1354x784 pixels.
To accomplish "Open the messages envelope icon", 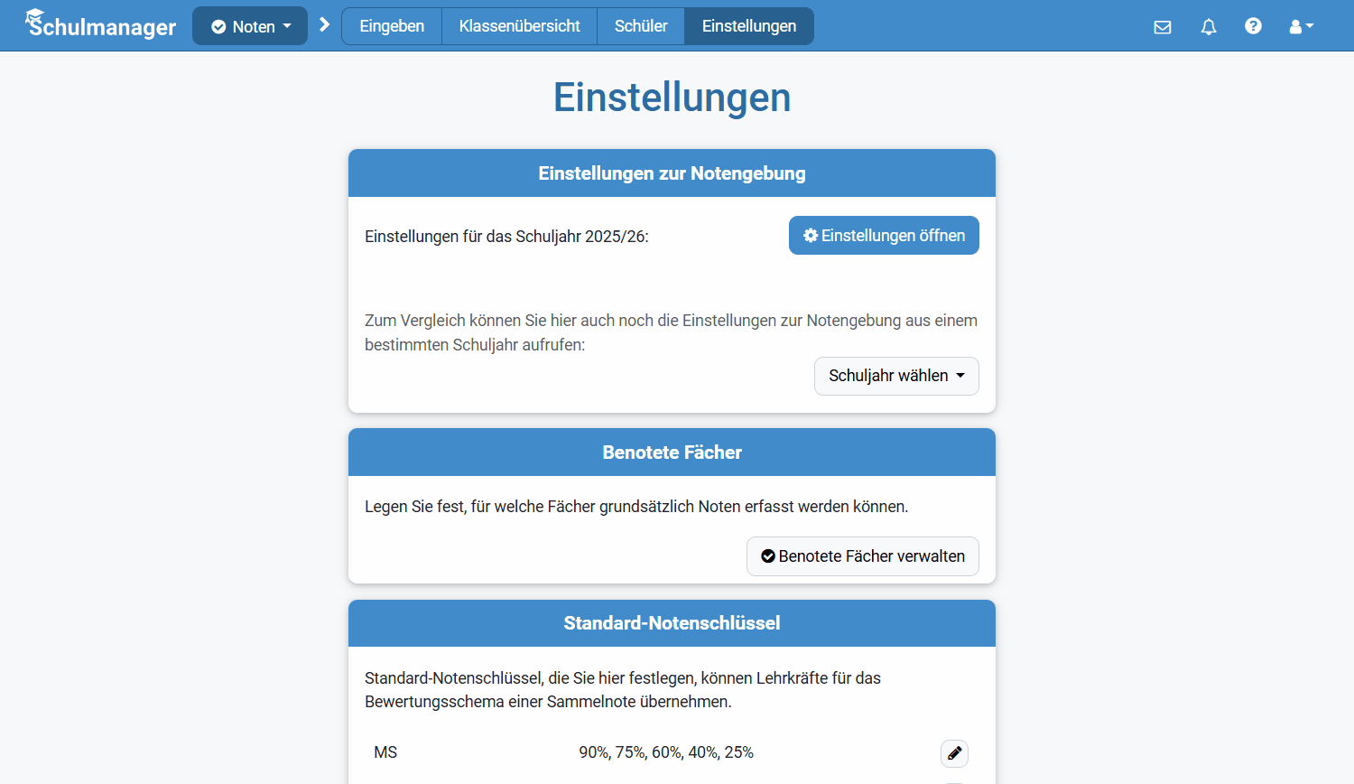I will (1163, 27).
